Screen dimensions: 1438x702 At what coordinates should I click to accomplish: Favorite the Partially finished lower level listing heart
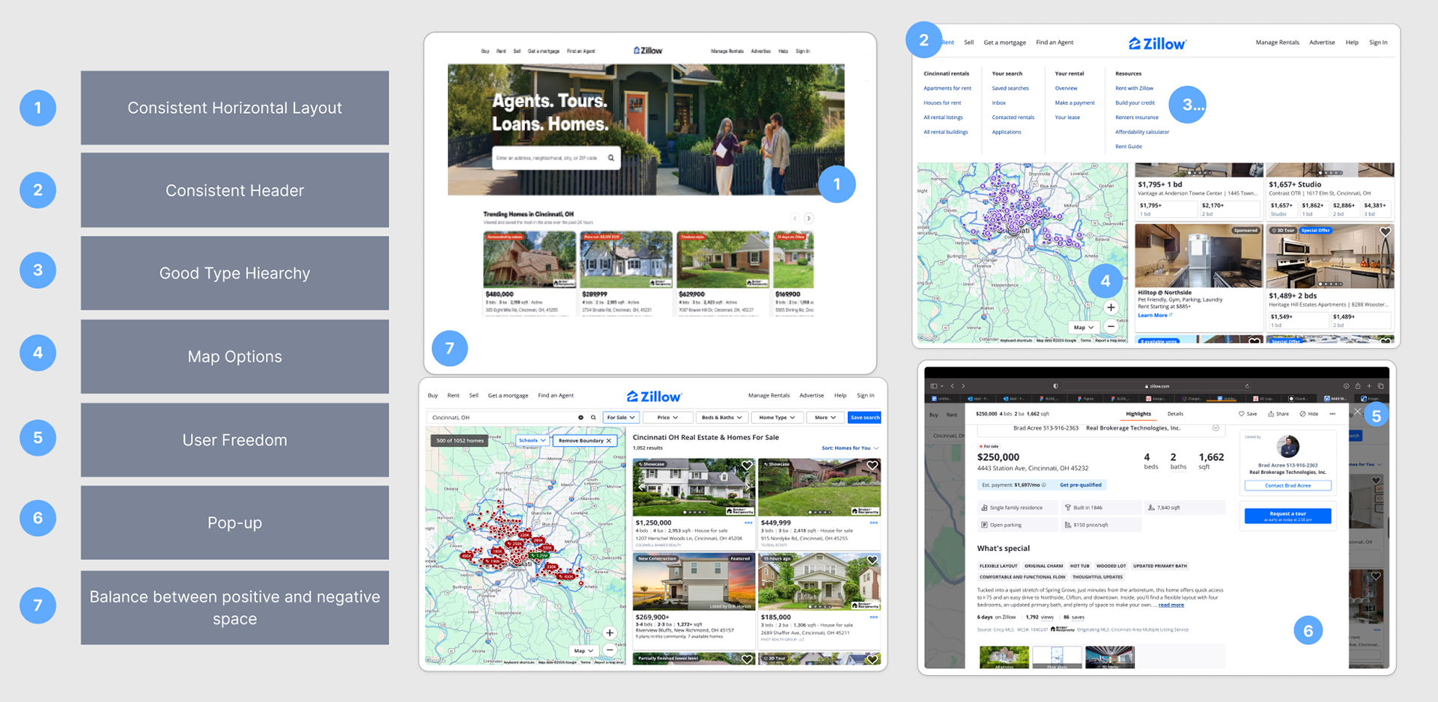click(x=747, y=659)
